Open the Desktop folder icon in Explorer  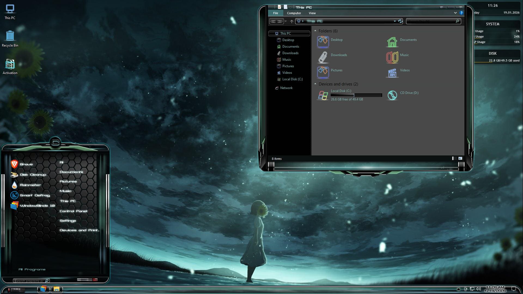pos(323,42)
